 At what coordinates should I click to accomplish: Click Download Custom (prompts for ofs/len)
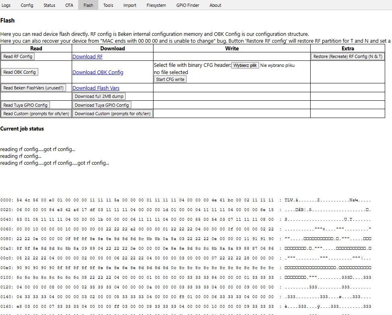coord(112,114)
